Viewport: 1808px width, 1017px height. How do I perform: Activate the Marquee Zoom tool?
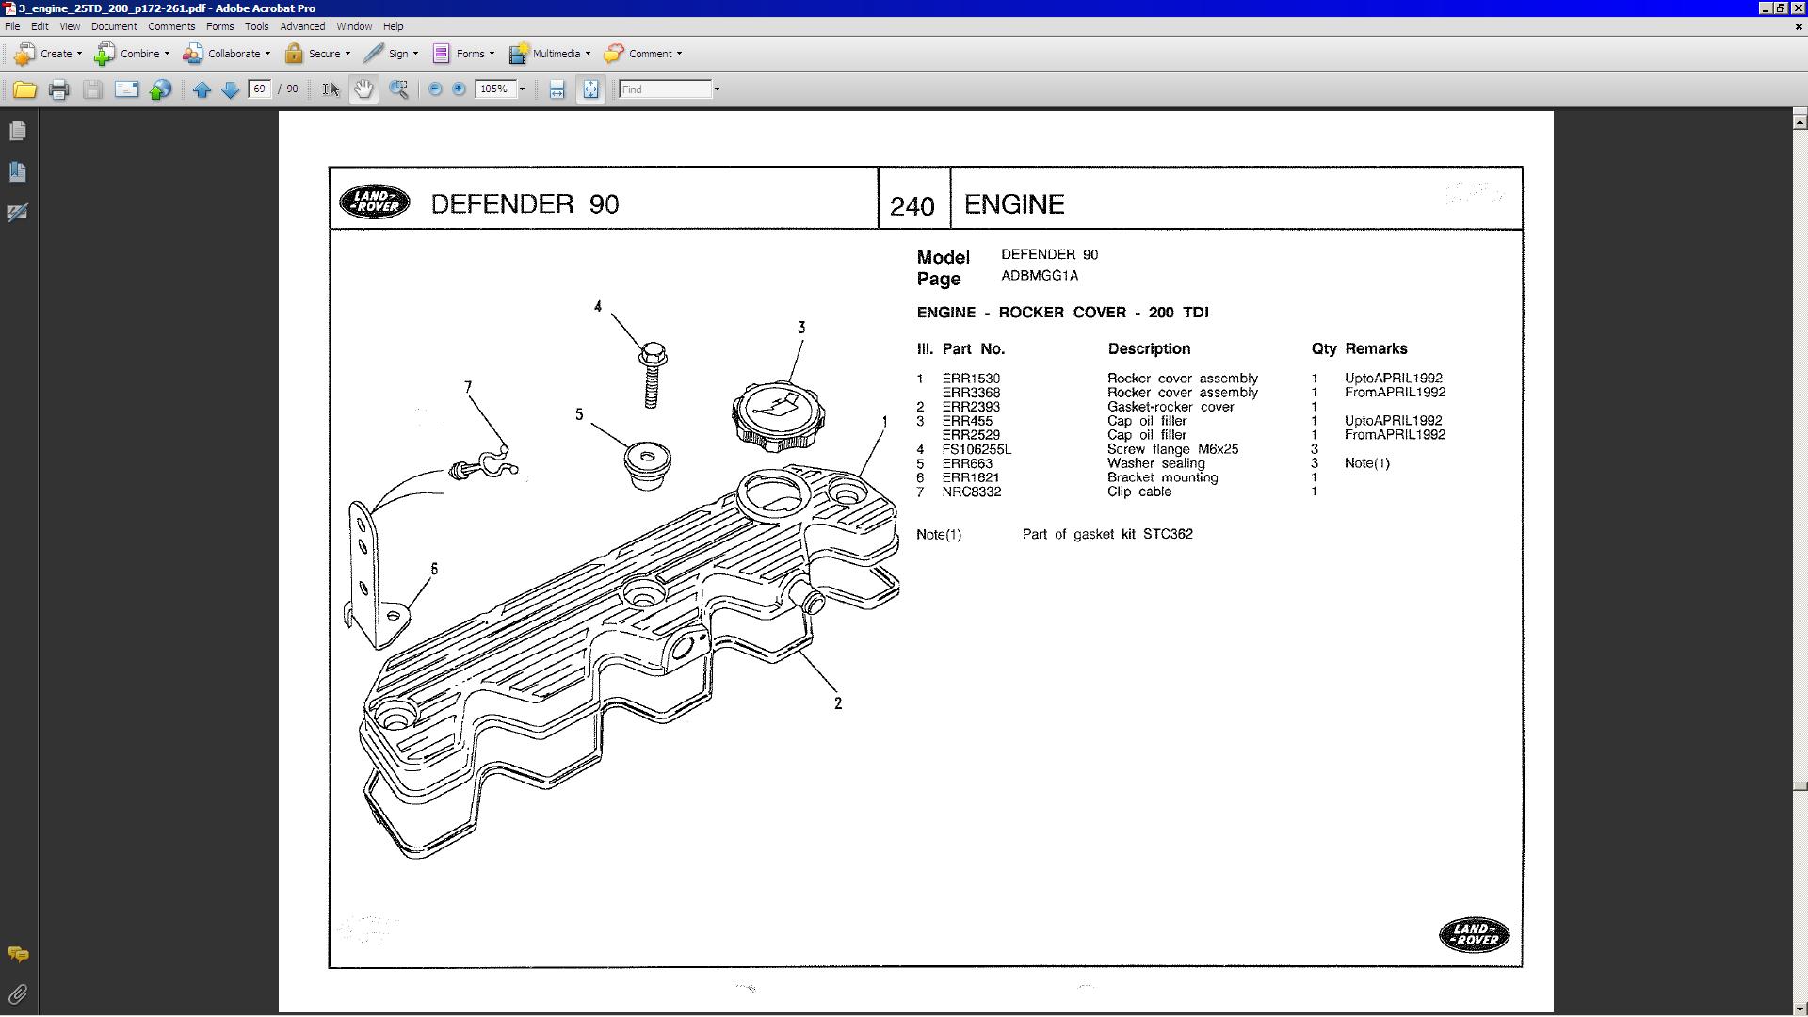pyautogui.click(x=399, y=89)
